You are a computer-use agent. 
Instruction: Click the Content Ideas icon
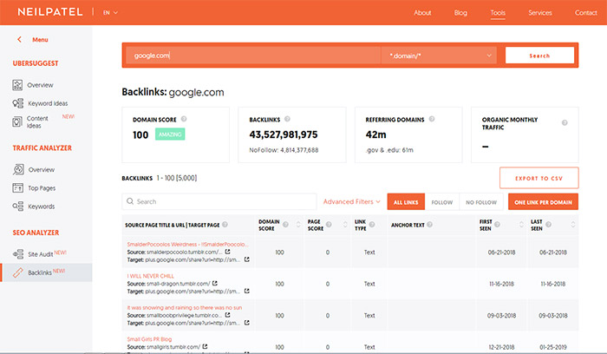(17, 122)
